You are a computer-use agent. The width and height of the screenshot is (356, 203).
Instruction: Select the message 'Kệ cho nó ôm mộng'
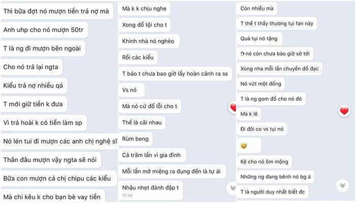pos(264,161)
